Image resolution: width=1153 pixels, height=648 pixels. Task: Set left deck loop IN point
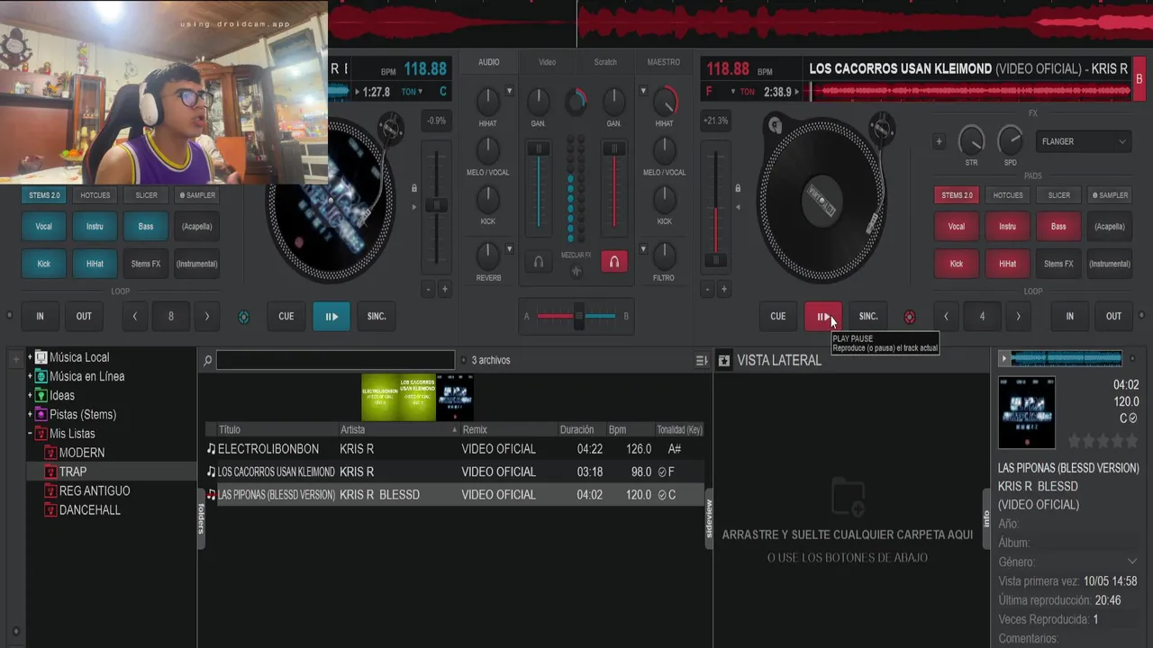tap(40, 316)
